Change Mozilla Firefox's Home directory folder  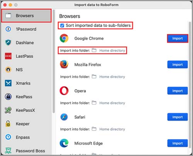click(112, 76)
